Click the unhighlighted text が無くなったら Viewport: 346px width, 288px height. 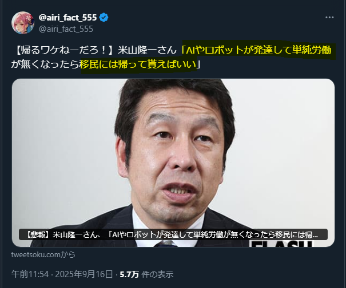coord(45,64)
